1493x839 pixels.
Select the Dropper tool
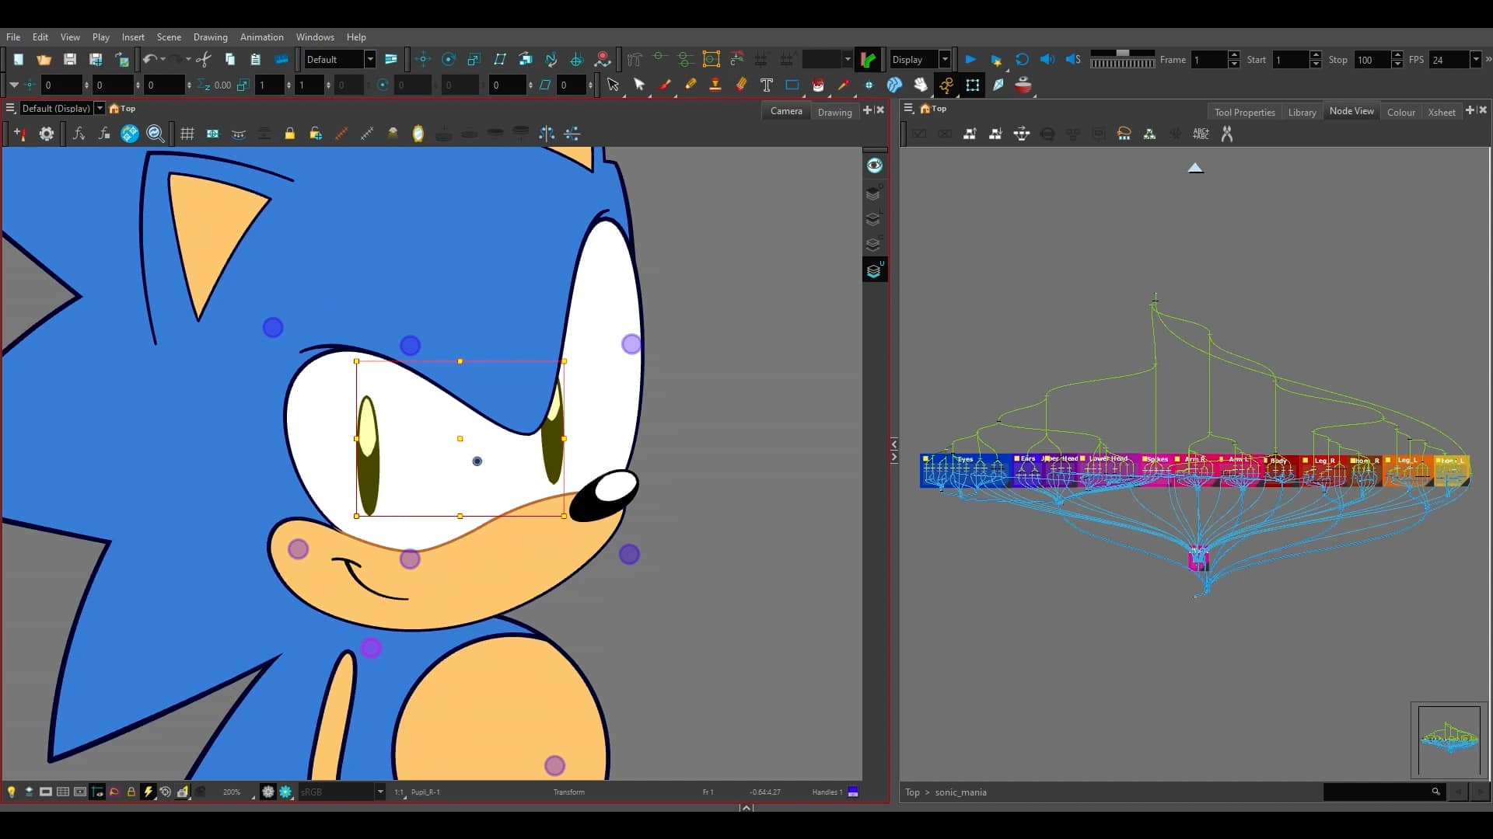coord(845,85)
